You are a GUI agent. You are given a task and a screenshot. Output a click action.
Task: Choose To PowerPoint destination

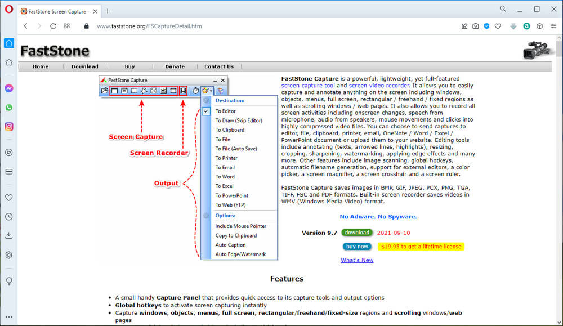[x=231, y=195]
